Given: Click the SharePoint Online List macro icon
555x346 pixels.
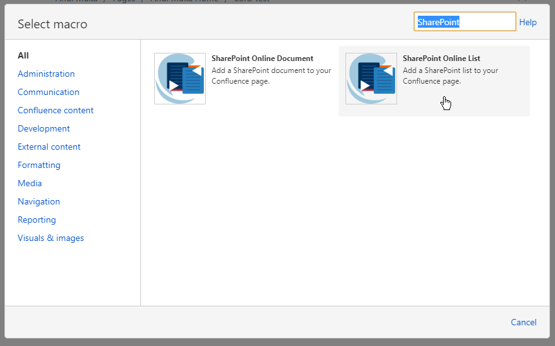Looking at the screenshot, I should click(x=371, y=79).
